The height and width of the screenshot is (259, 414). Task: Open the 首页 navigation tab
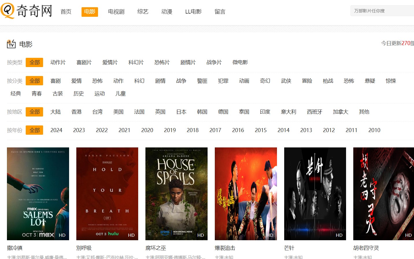66,12
